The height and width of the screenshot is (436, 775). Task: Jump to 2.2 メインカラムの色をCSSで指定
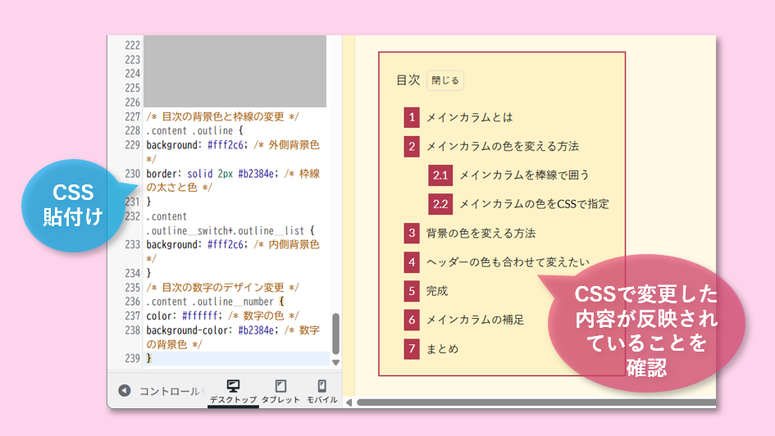[x=534, y=204]
